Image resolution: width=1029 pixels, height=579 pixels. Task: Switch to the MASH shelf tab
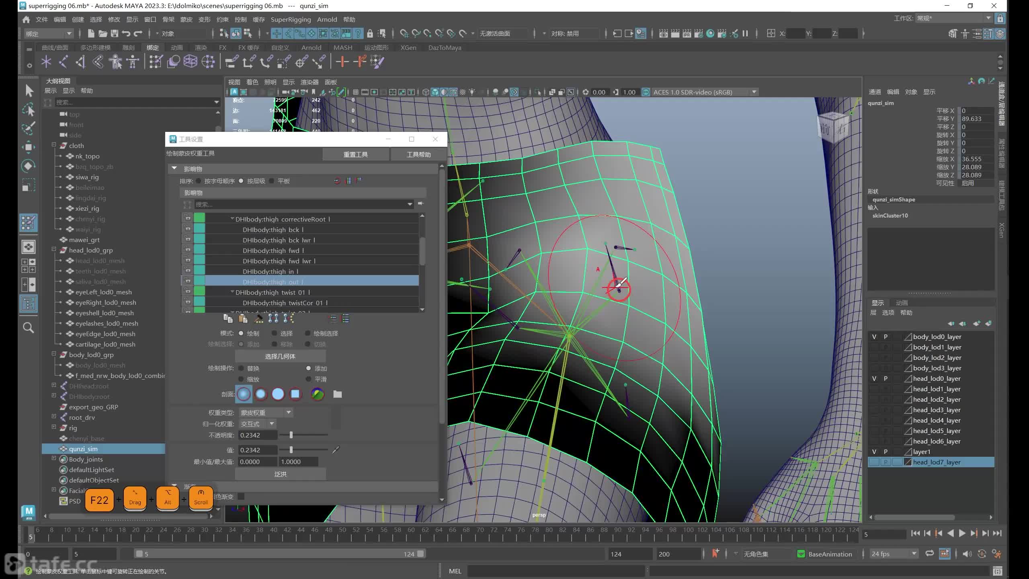[343, 47]
